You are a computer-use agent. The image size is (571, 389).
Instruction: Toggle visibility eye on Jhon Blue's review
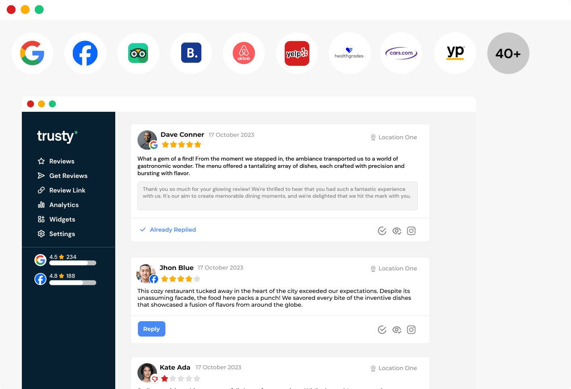(x=397, y=330)
